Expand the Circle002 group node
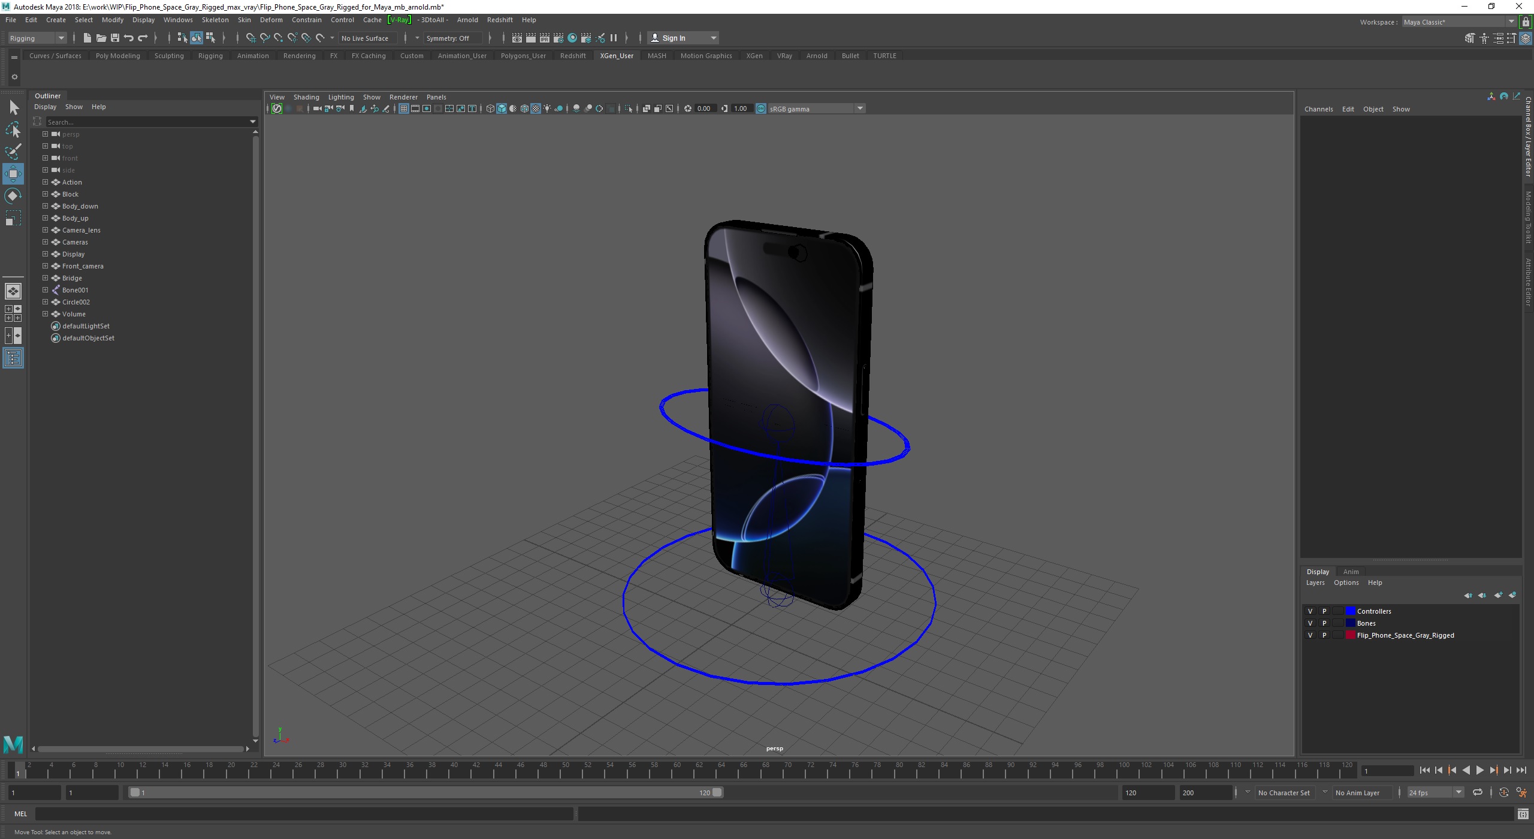1534x839 pixels. (x=44, y=301)
